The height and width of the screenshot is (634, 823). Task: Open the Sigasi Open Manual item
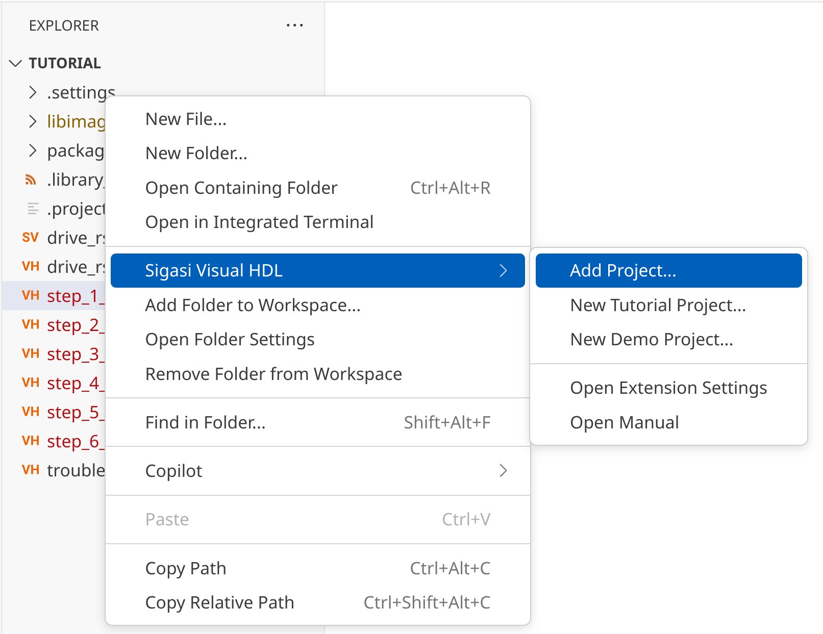(x=624, y=423)
